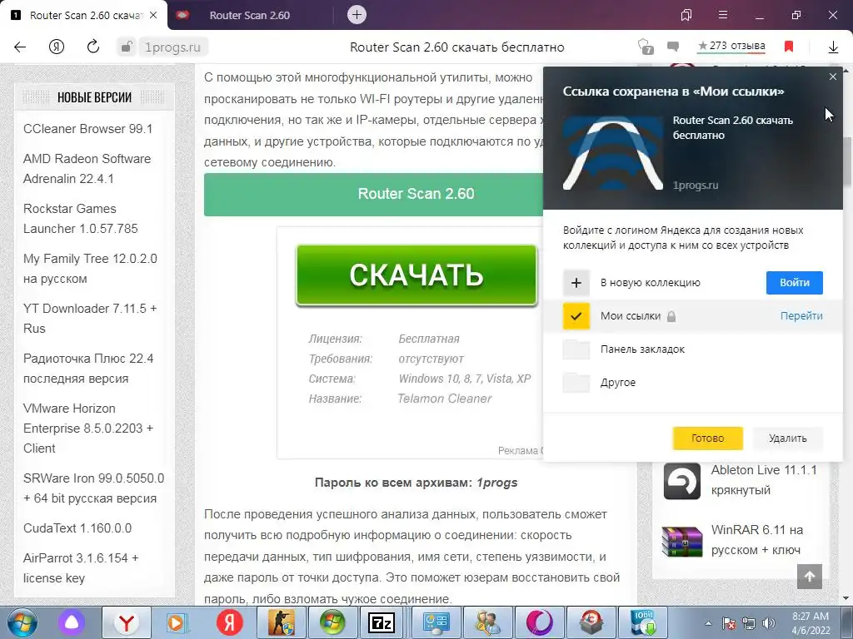Close the first Router Scan 2.60 tab
This screenshot has height=639, width=853.
coord(153,15)
